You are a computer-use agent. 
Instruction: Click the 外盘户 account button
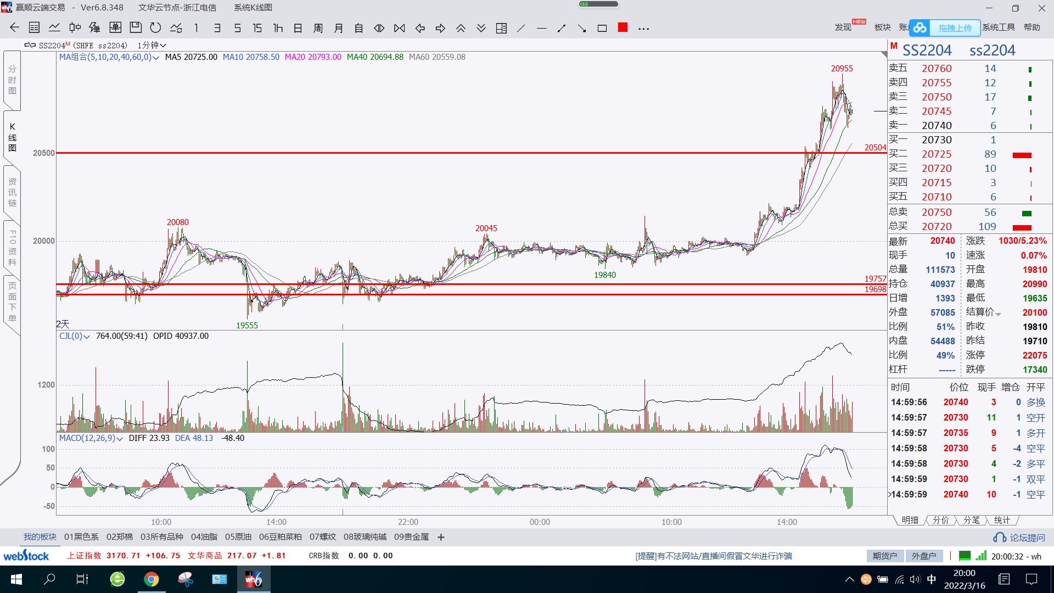[924, 556]
